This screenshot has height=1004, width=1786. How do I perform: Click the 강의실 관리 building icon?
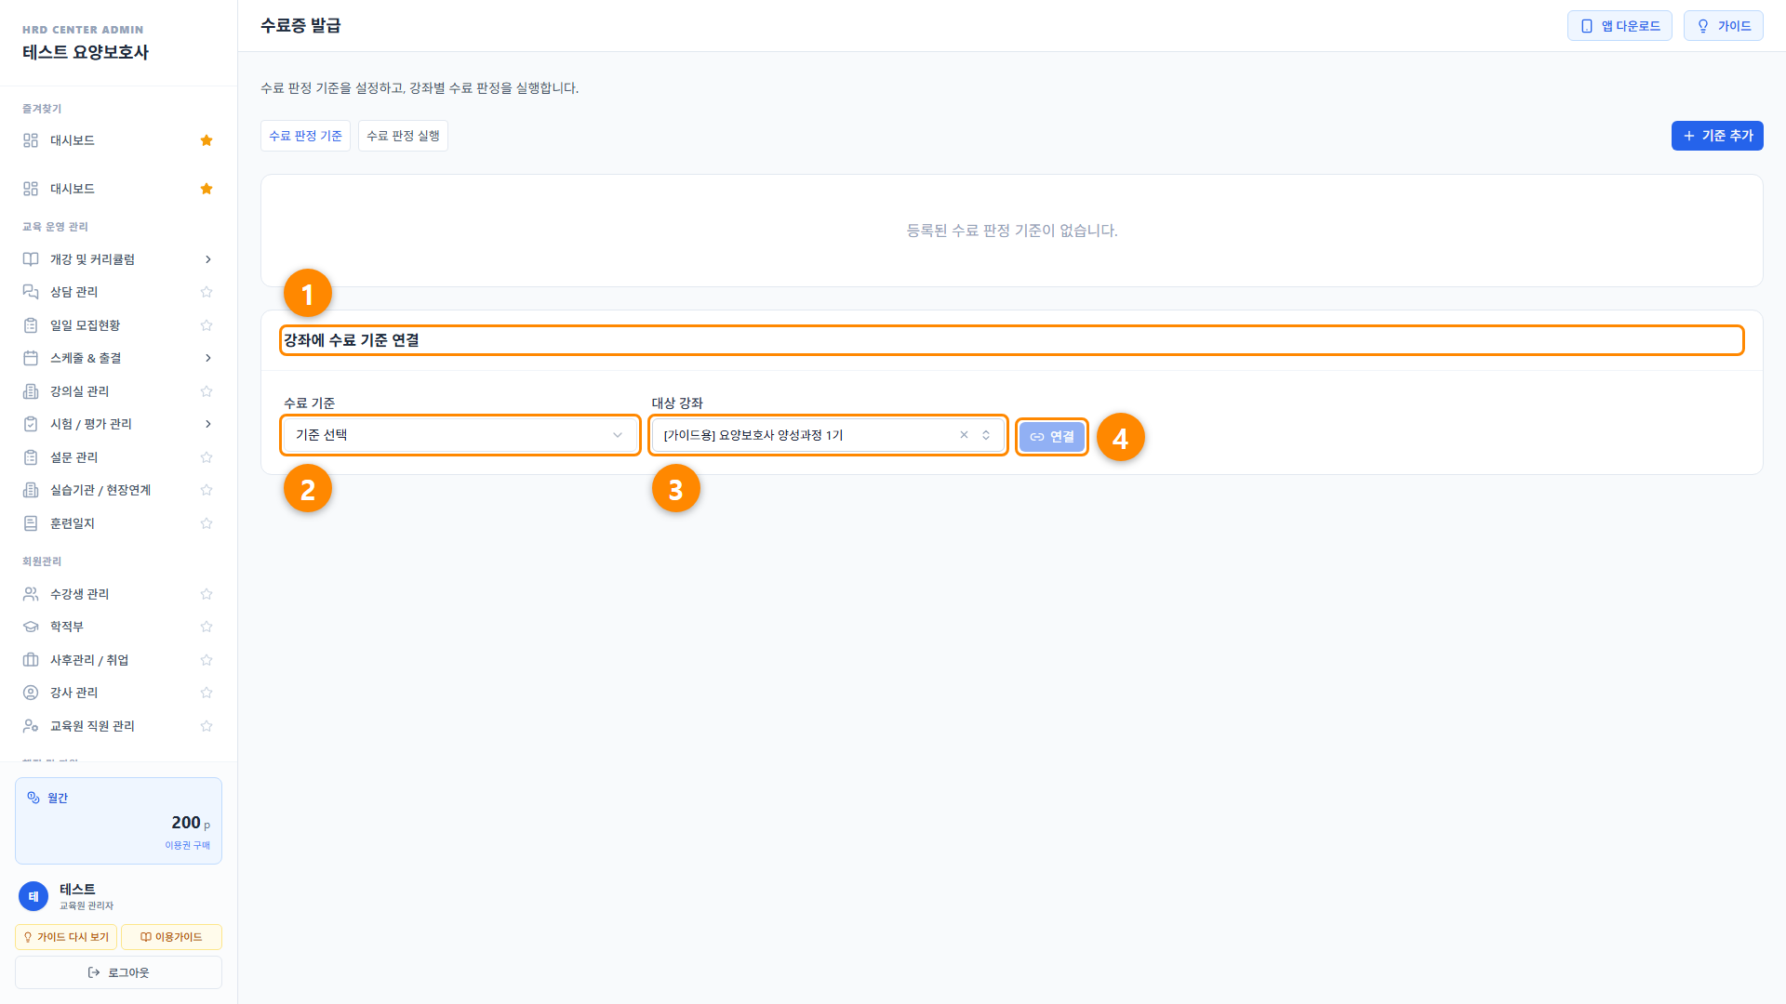click(31, 391)
